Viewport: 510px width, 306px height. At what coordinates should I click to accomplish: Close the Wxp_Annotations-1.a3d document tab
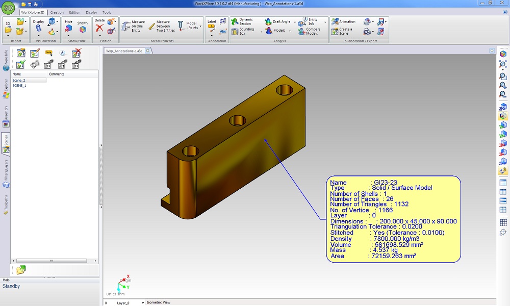[147, 50]
